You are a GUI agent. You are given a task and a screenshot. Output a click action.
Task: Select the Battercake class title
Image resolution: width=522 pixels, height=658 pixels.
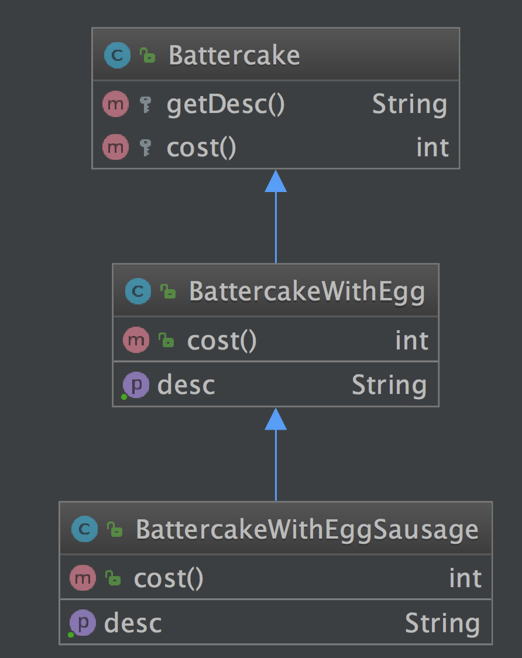click(x=234, y=56)
